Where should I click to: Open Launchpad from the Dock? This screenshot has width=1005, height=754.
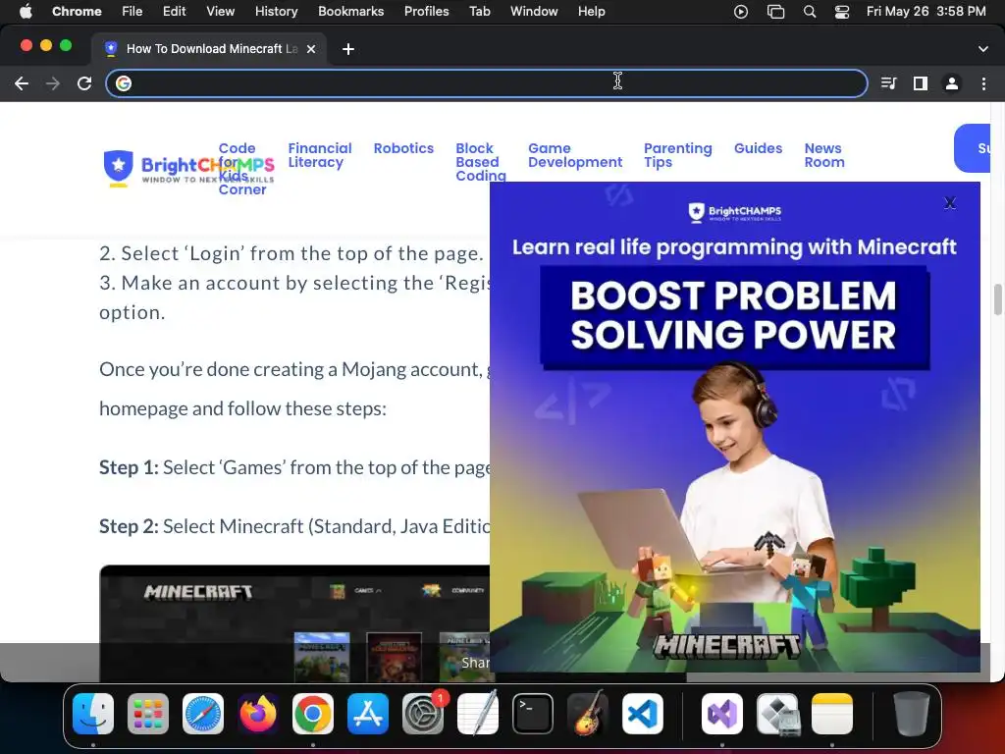coord(148,714)
